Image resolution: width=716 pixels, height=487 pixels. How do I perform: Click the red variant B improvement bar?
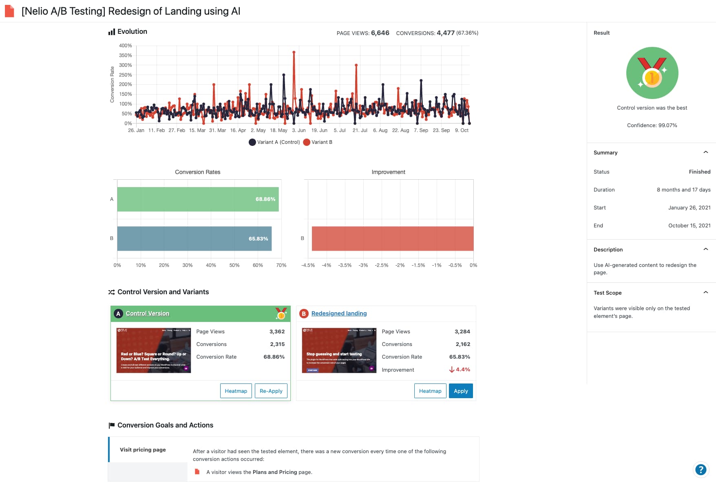coord(393,238)
